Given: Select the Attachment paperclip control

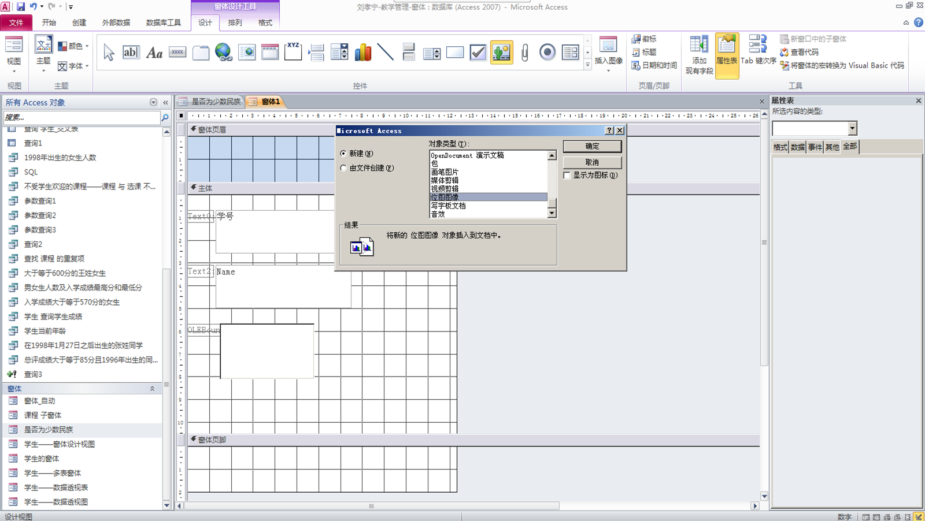Looking at the screenshot, I should click(524, 53).
